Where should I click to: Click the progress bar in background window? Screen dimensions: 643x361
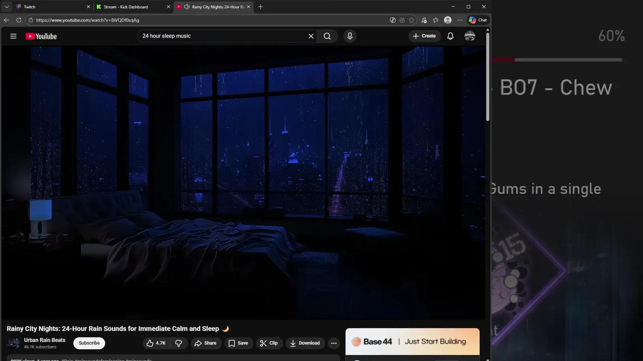coord(557,60)
